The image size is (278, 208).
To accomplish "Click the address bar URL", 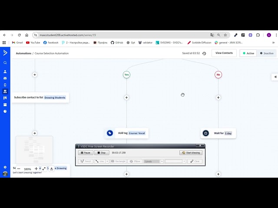I will [68, 35].
